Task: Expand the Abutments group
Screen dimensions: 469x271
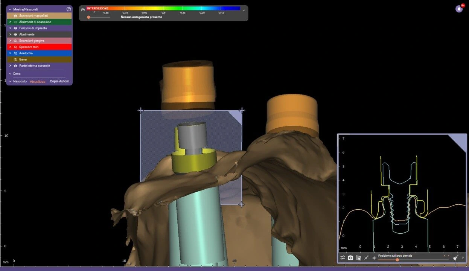Action: (x=10, y=34)
